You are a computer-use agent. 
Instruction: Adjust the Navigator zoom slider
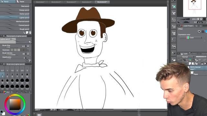[x=184, y=19]
